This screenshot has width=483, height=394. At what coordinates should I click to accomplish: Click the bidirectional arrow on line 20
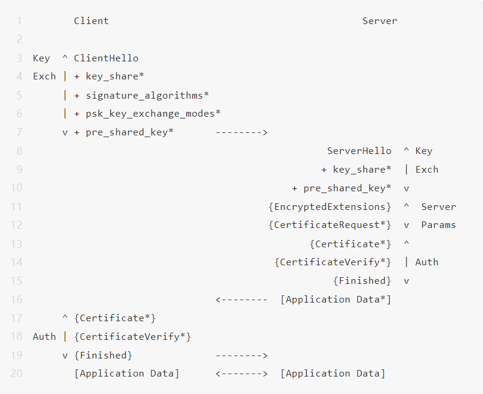(241, 374)
